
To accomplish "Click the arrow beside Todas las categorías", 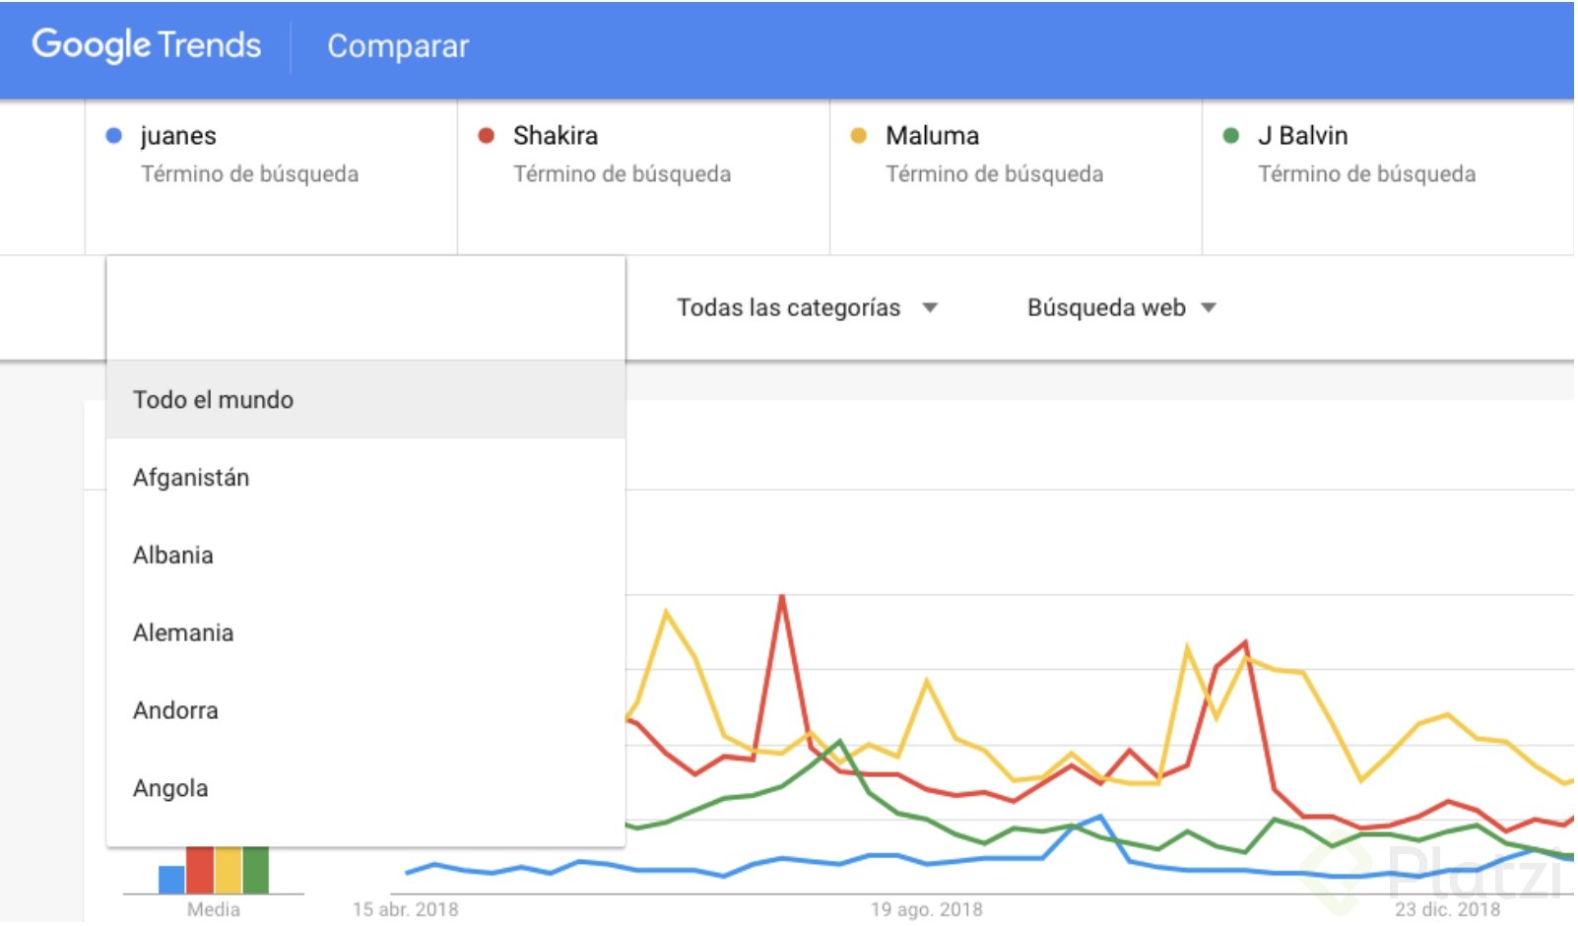I will tap(930, 308).
